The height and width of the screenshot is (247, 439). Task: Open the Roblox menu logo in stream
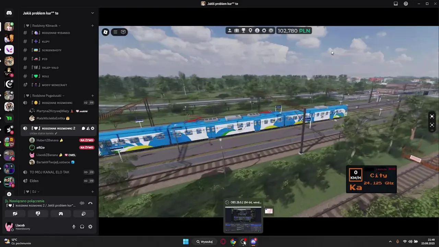(x=106, y=32)
